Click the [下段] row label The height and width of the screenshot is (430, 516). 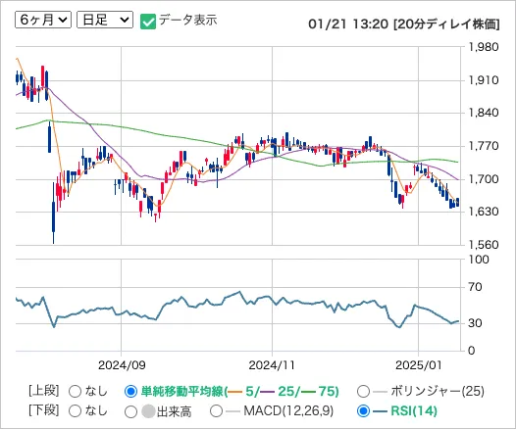(44, 410)
